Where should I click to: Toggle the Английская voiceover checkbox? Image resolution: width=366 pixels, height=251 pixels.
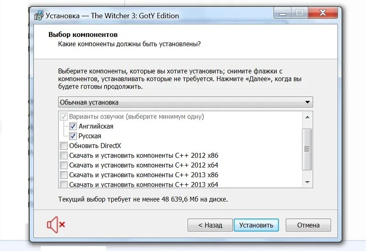73,126
